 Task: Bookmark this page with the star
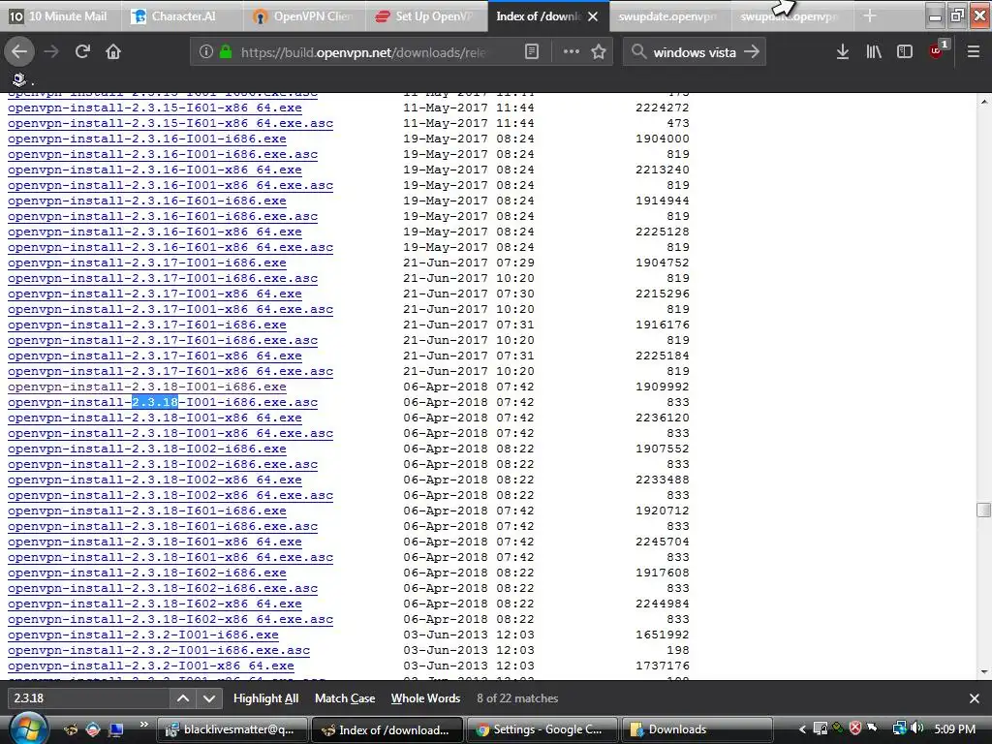click(599, 52)
